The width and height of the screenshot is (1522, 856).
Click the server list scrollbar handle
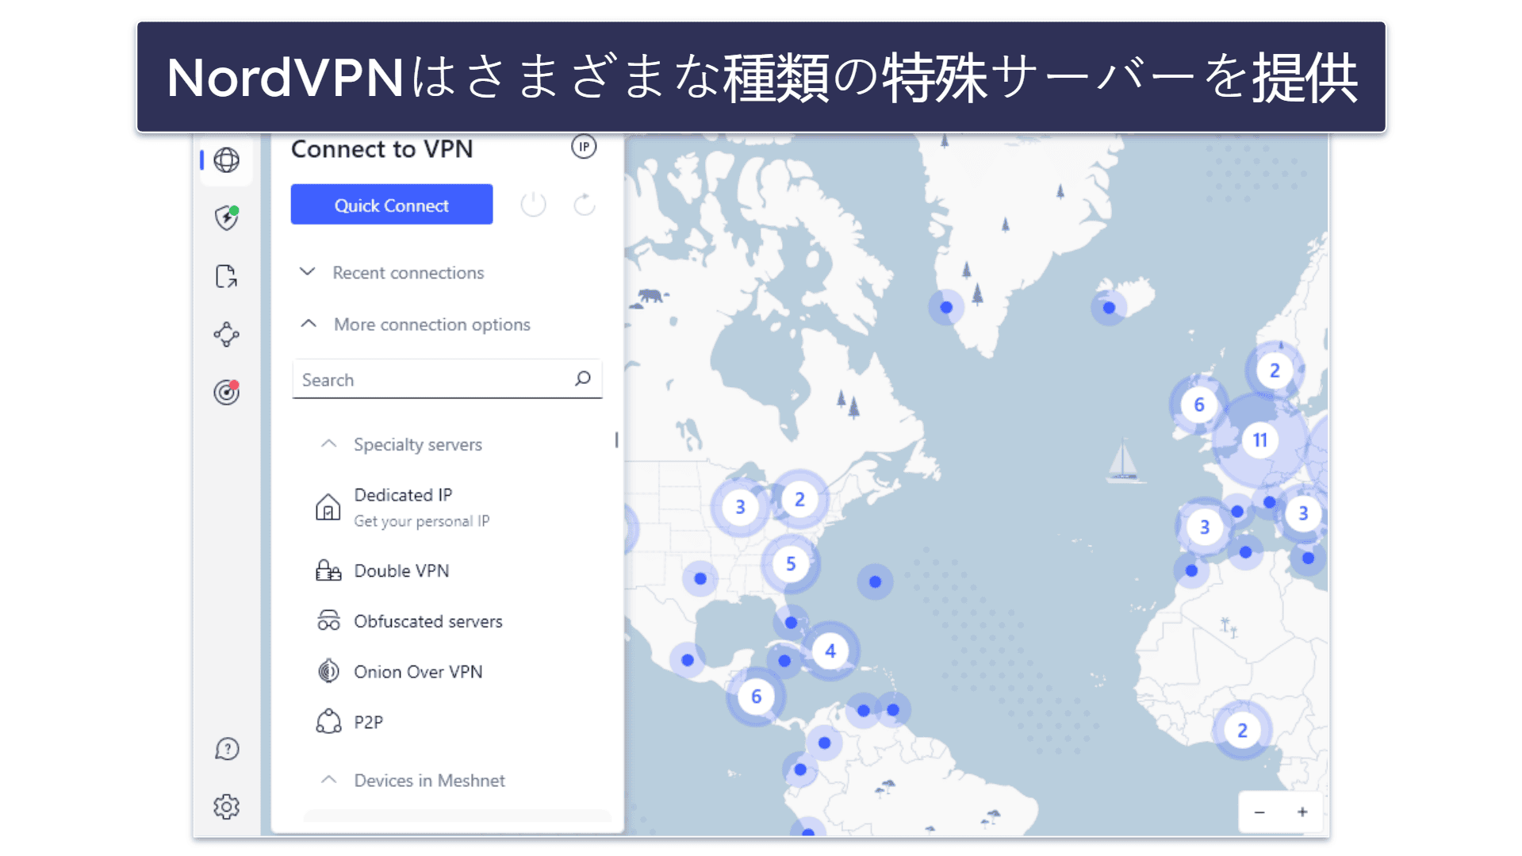pos(616,440)
